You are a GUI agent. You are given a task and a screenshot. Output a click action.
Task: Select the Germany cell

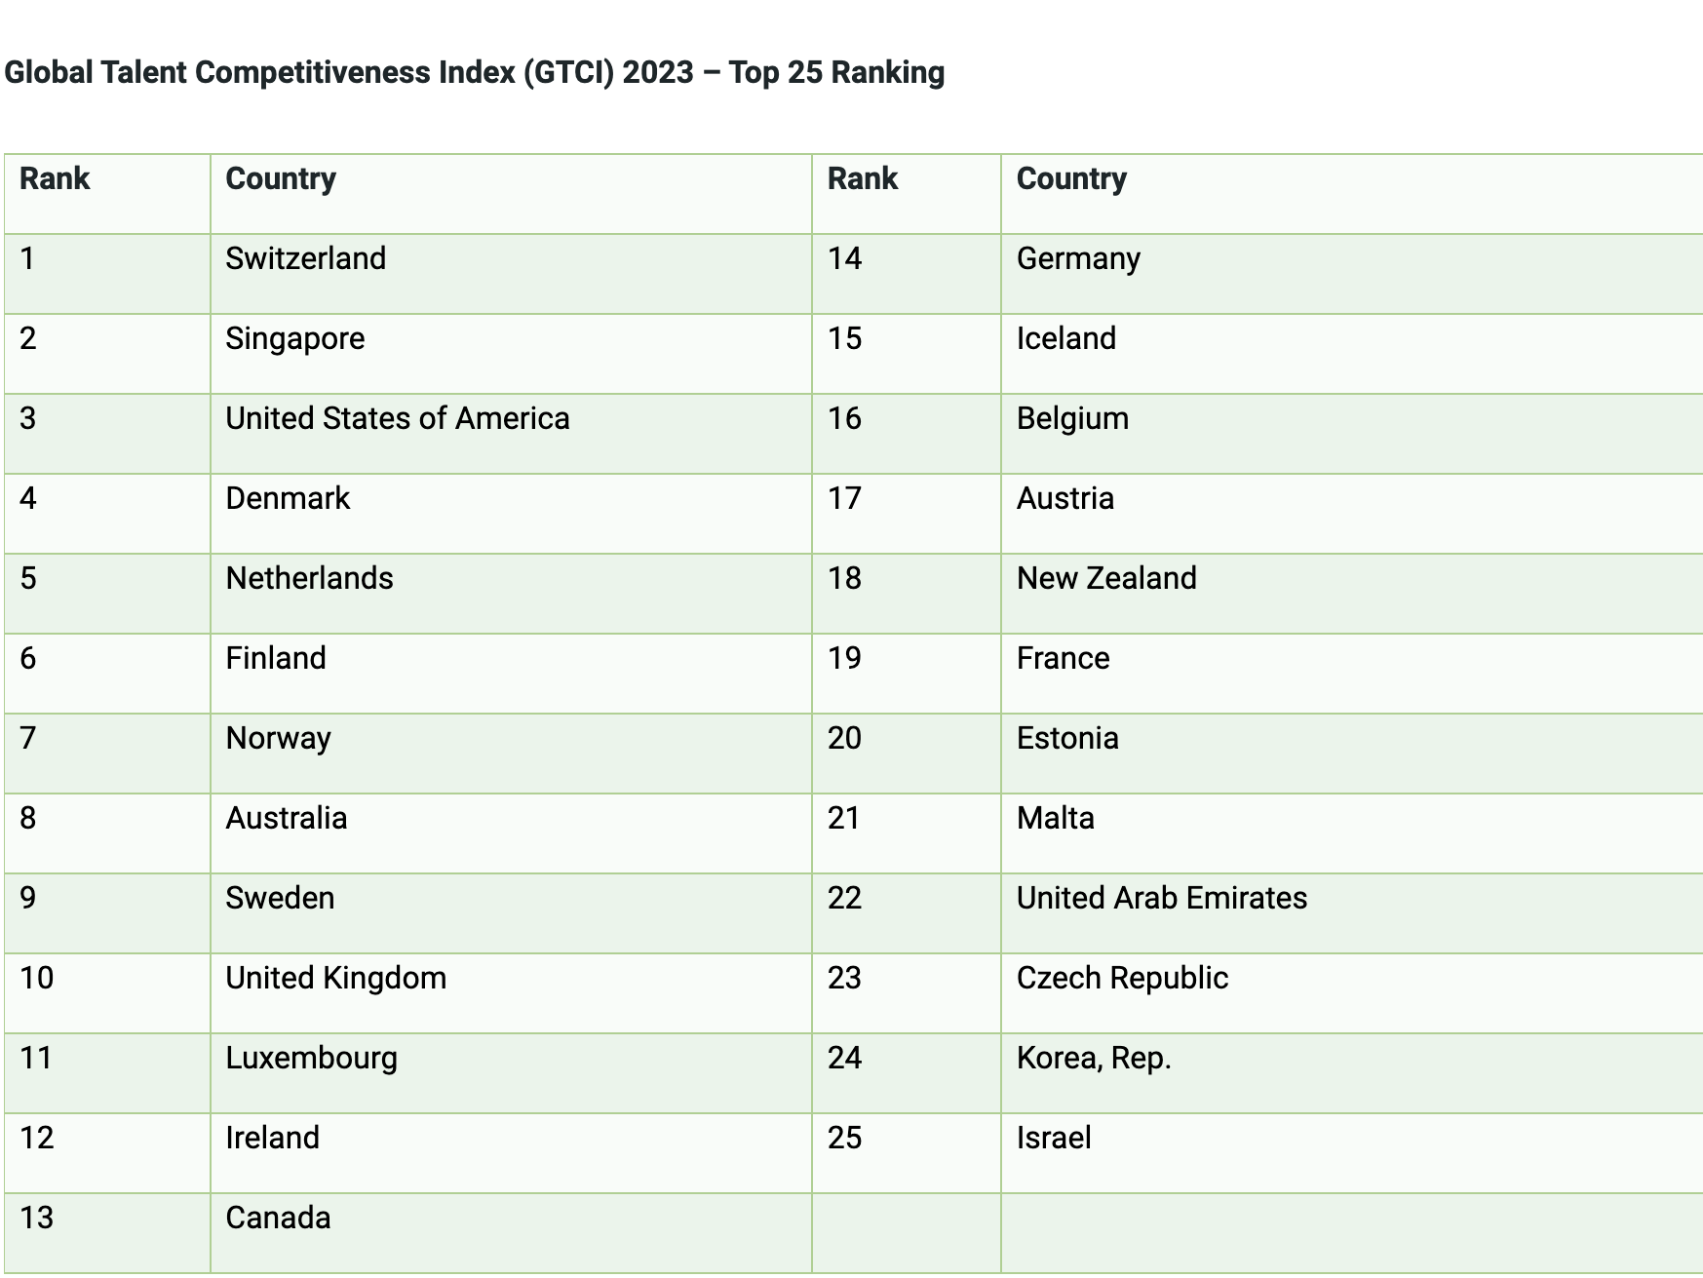pyautogui.click(x=1078, y=259)
